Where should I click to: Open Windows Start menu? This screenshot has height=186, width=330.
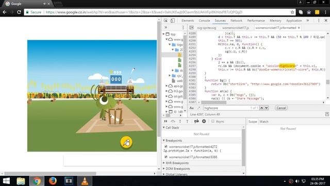coord(6,181)
